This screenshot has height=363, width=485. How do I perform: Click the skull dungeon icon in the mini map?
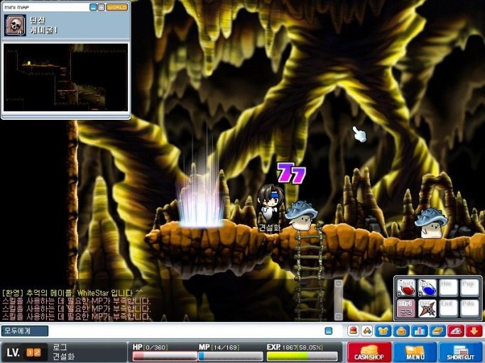point(15,25)
